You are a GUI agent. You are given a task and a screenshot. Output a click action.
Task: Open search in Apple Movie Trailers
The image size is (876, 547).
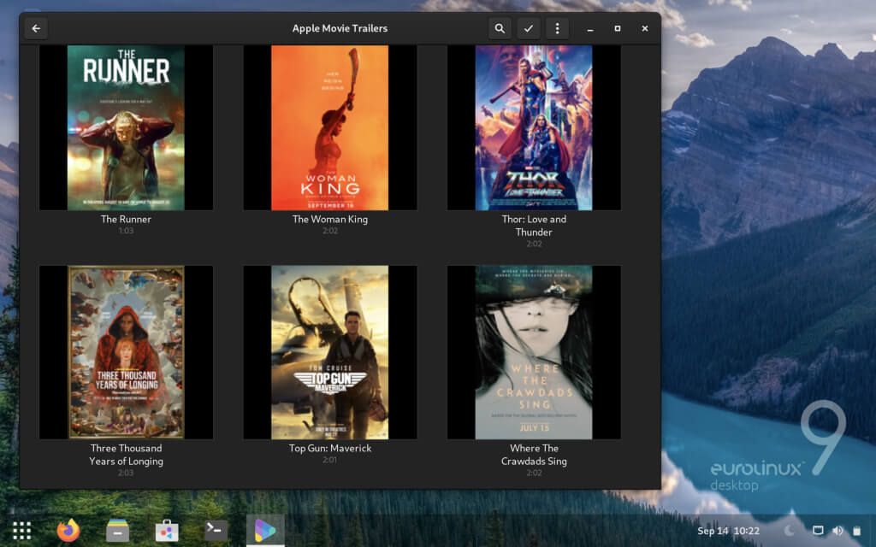(x=500, y=27)
